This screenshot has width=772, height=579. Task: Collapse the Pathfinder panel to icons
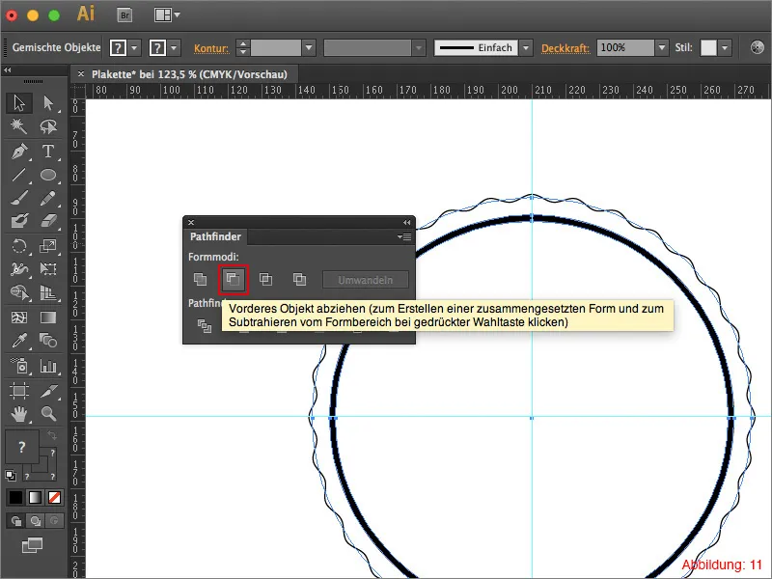click(406, 223)
